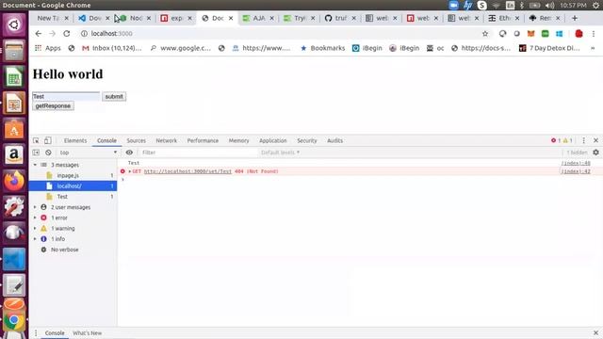This screenshot has width=603, height=339.
Task: Open the JavaScript context top dropdown
Action: click(x=88, y=153)
